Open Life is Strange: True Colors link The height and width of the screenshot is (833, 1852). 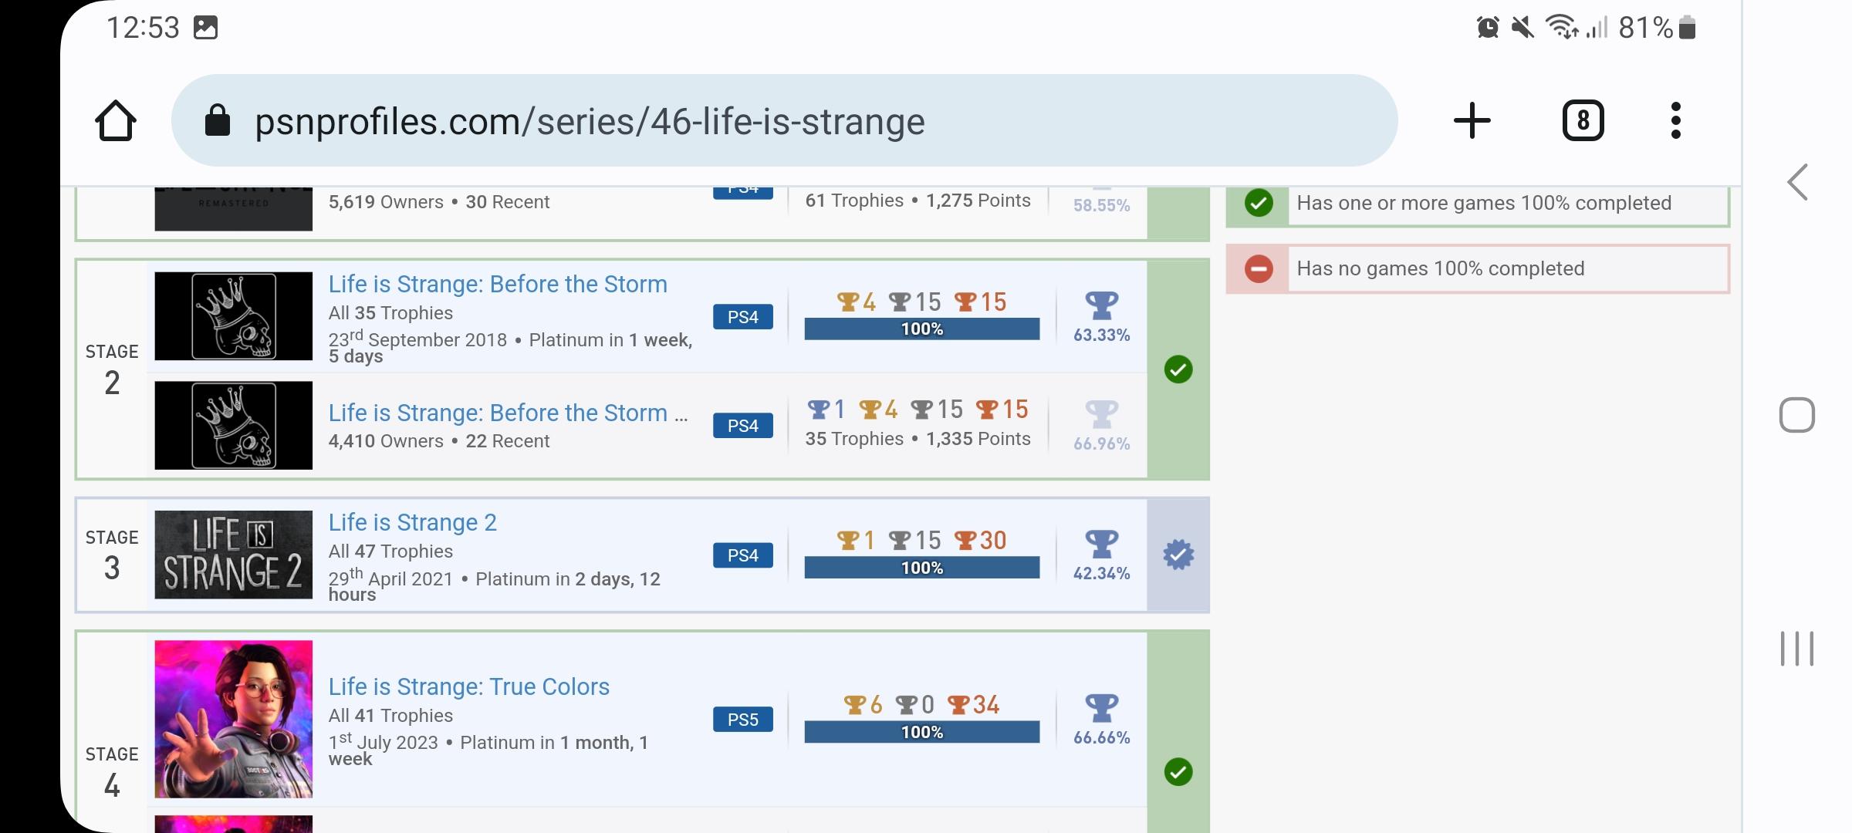click(x=469, y=687)
